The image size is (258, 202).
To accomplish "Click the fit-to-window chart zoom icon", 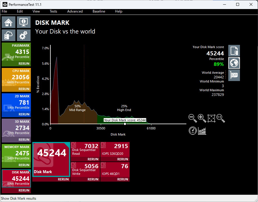I will coord(211,118).
